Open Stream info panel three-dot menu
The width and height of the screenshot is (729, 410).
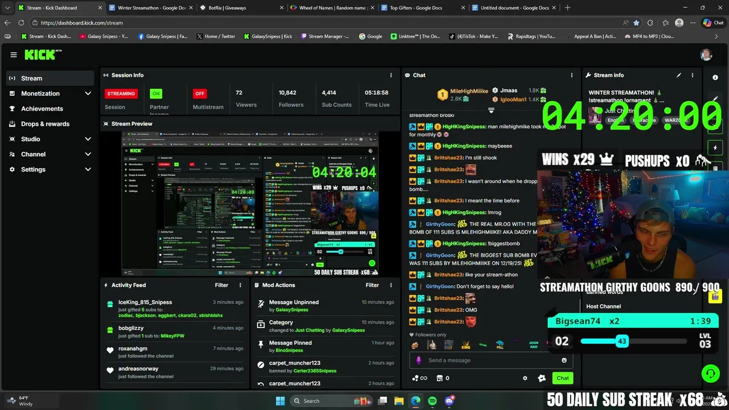(x=693, y=75)
